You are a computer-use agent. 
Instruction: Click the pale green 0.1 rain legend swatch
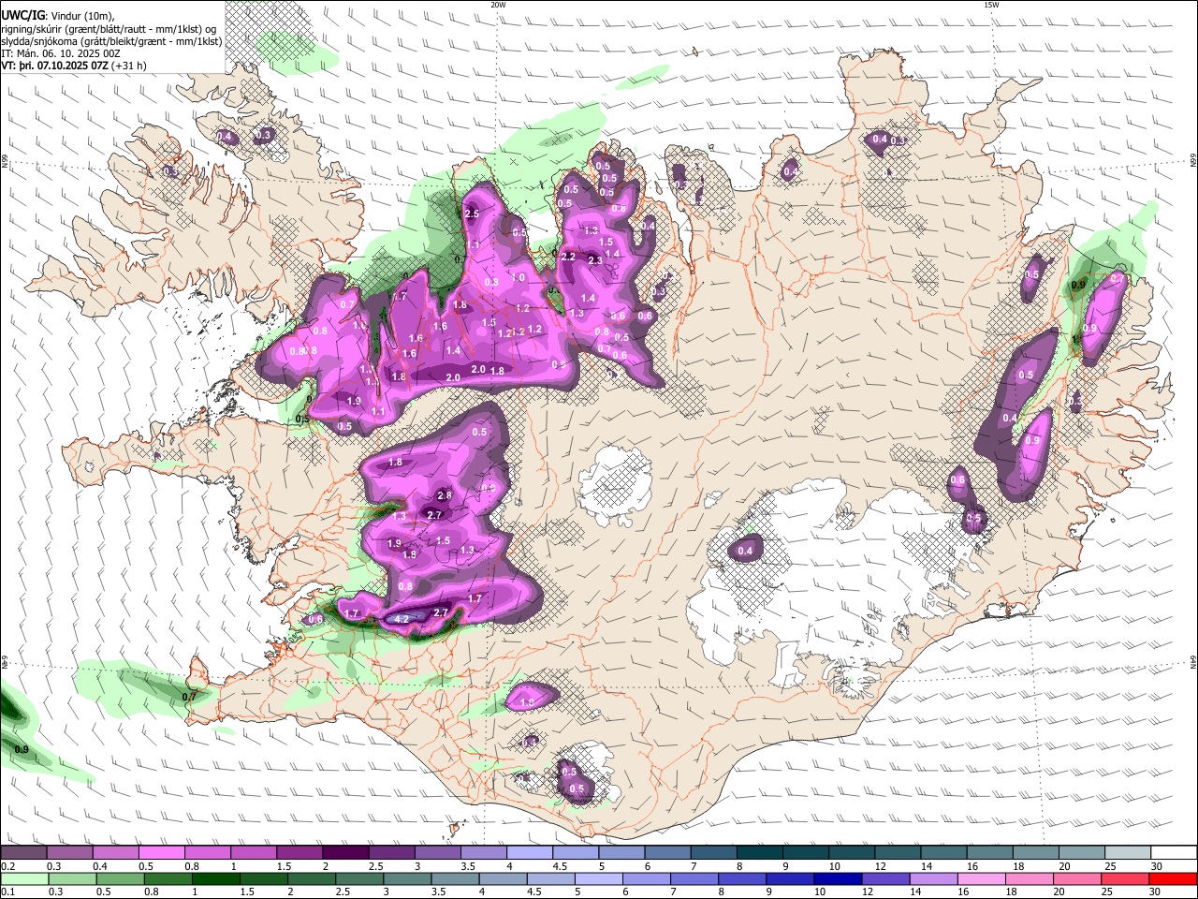pyautogui.click(x=24, y=878)
